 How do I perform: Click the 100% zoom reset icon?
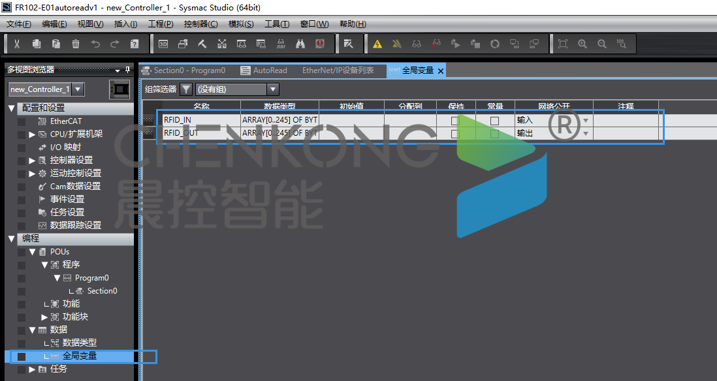622,44
